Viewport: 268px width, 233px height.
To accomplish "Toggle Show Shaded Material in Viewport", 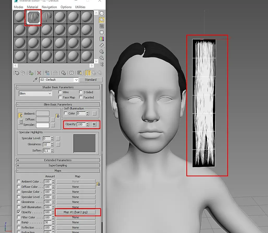I will pos(80,73).
